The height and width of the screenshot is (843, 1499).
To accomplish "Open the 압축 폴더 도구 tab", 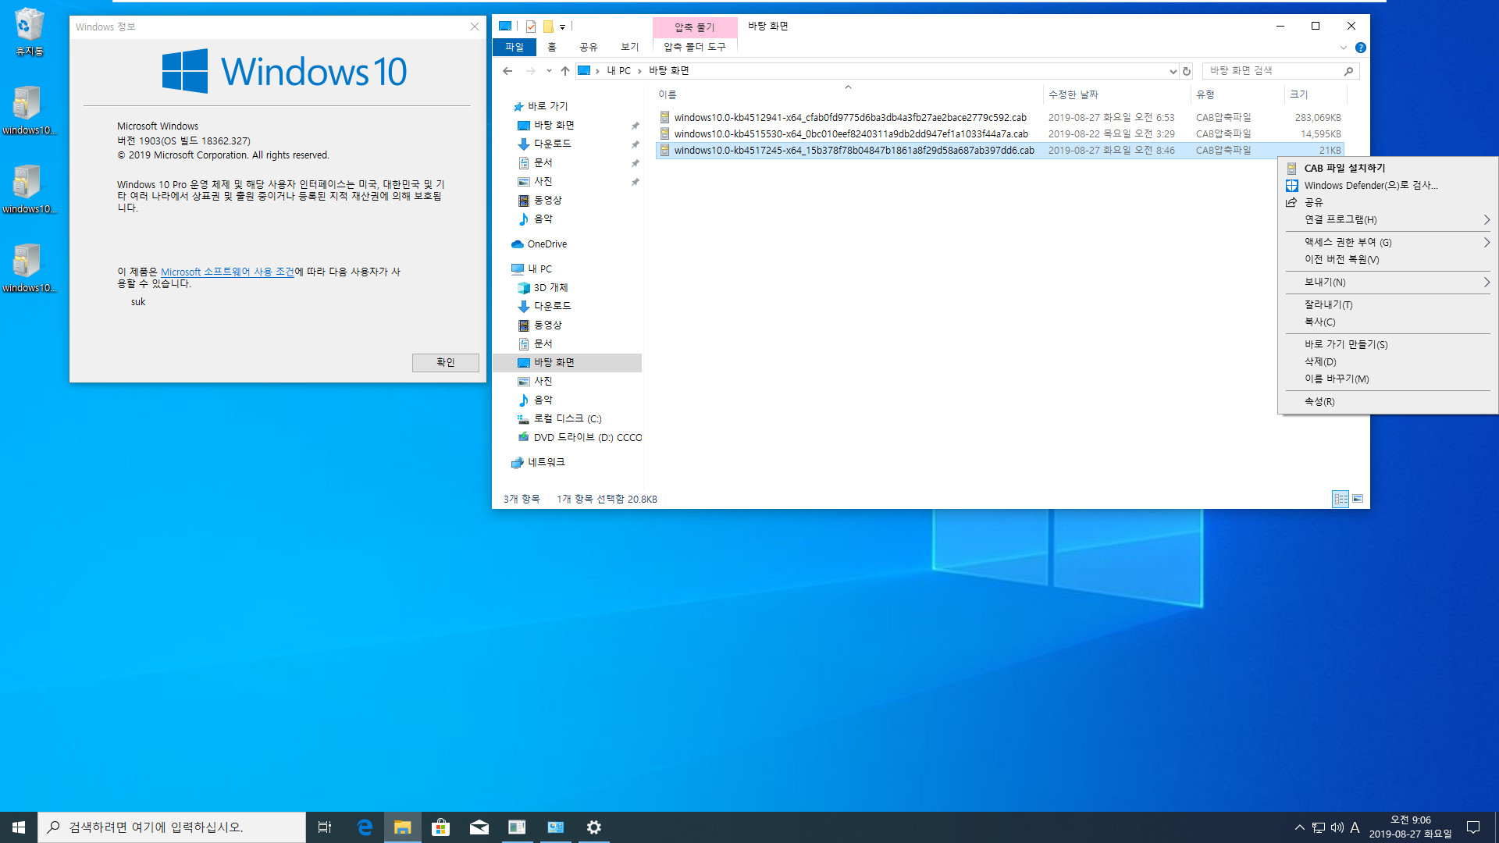I will click(695, 47).
